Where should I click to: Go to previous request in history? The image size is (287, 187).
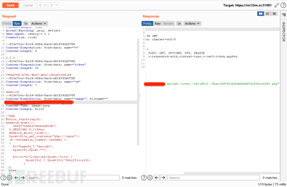[x=40, y=5]
